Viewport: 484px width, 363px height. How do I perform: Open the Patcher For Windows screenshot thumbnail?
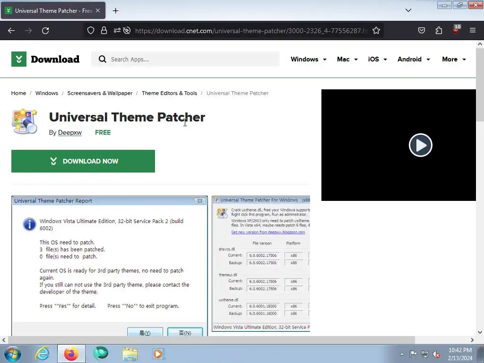261,264
